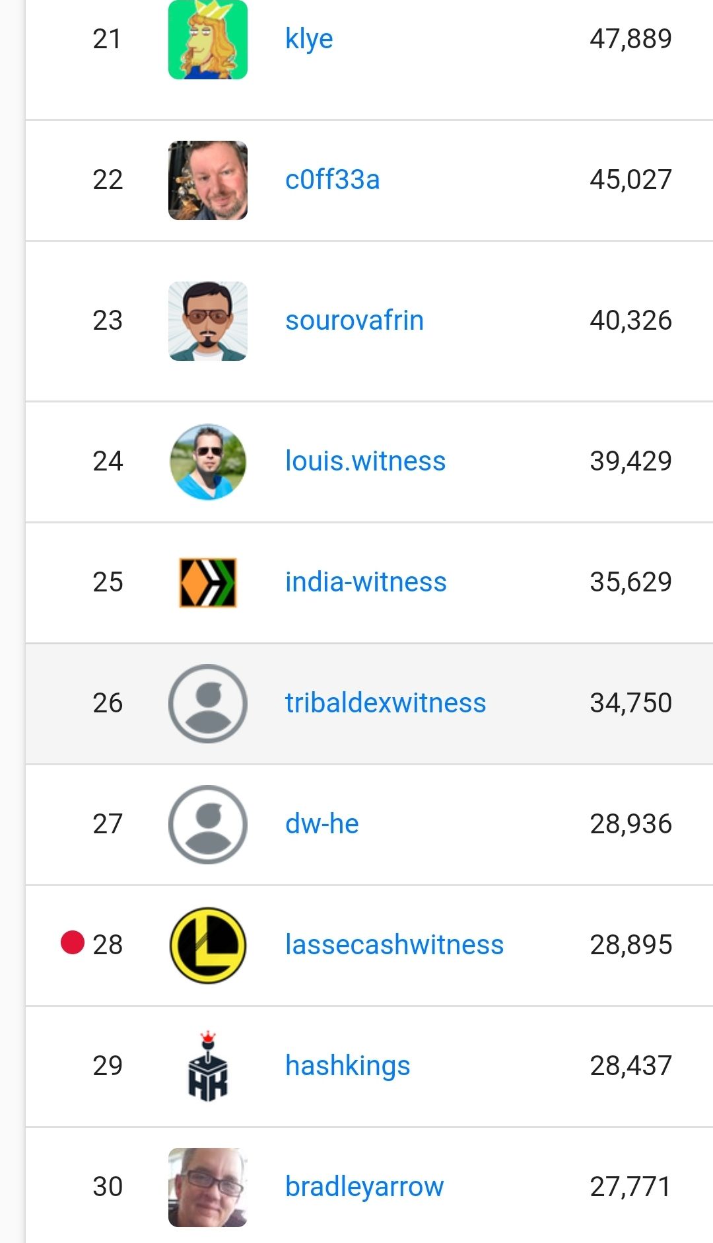
Task: Open the klye witness link
Action: pyautogui.click(x=309, y=40)
